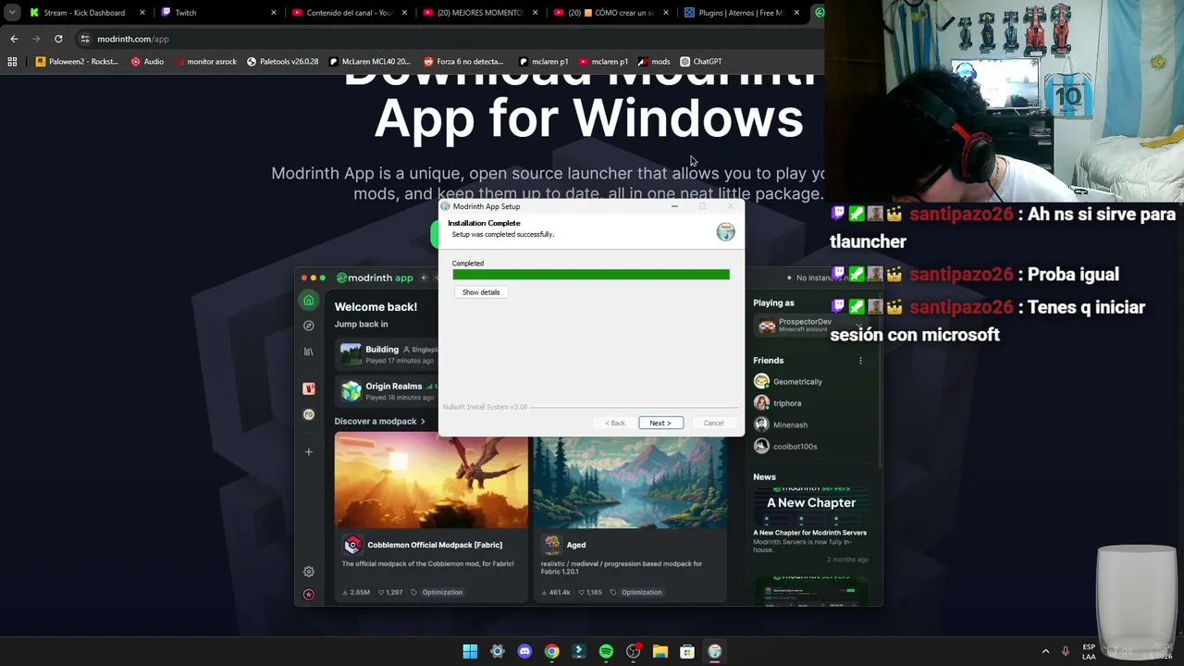Select friend Geometrically

click(788, 381)
